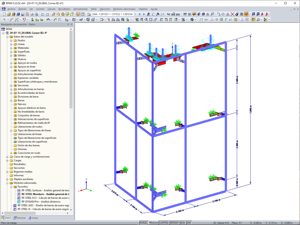Viewport: 300px width, 225px height.
Task: Select RF-STEEL Surfaces module entry
Action: pos(43,190)
